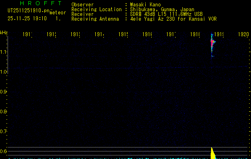Click the kHz axis unit label
The width and height of the screenshot is (251, 159).
4,33
